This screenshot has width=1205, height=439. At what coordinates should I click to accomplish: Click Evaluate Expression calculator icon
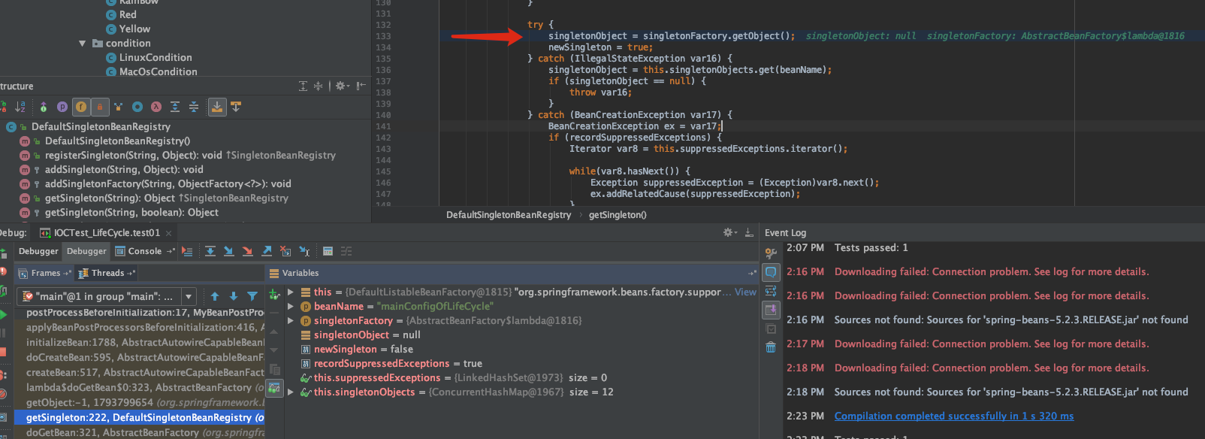point(328,251)
